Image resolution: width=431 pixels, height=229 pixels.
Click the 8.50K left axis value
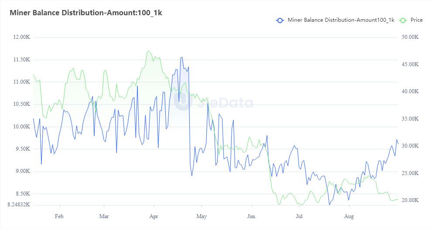tap(22, 194)
